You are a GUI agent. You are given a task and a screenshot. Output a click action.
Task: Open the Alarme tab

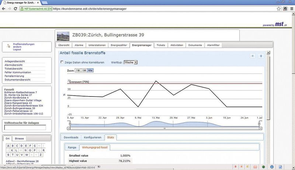click(x=79, y=45)
